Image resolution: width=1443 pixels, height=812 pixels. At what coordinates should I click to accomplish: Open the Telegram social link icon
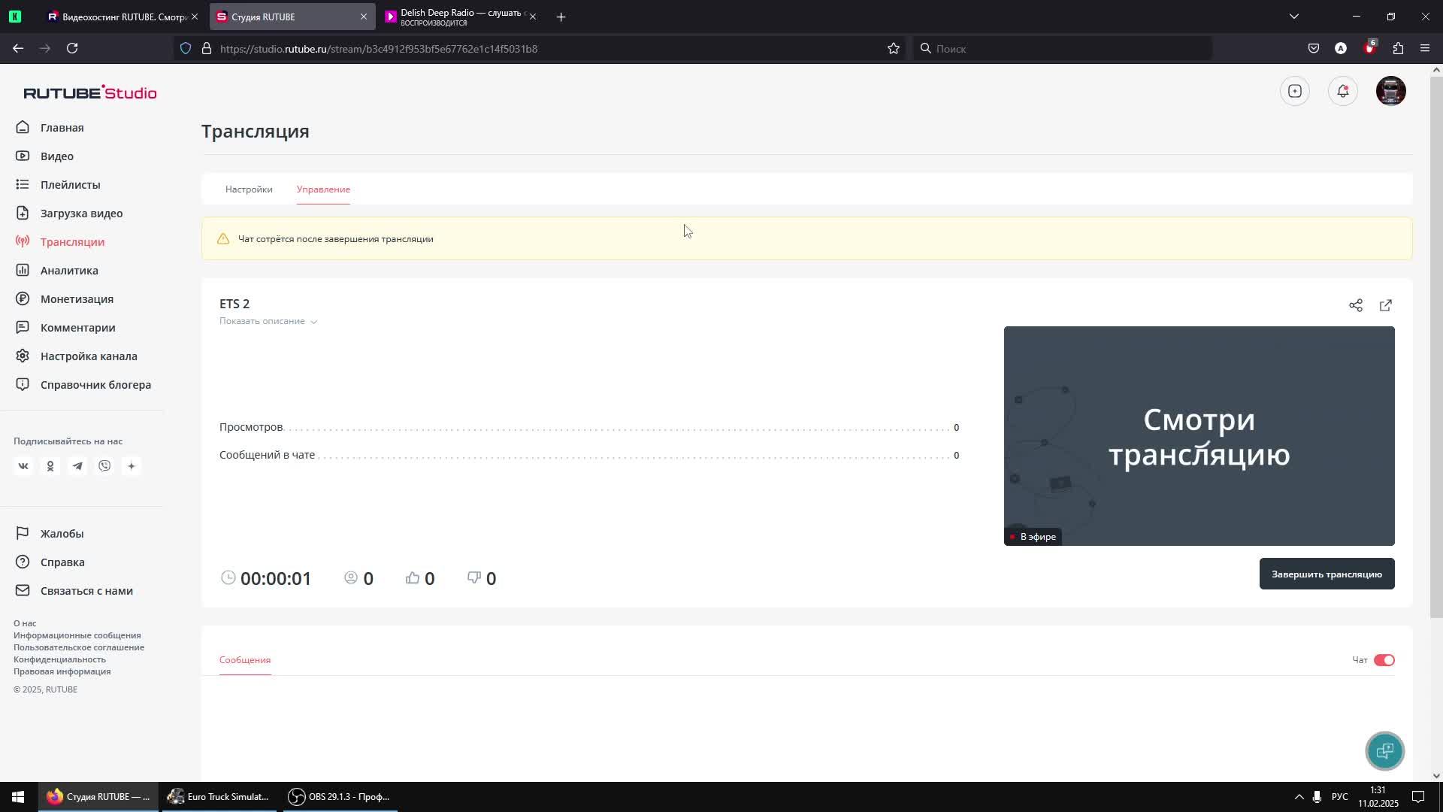click(x=77, y=466)
